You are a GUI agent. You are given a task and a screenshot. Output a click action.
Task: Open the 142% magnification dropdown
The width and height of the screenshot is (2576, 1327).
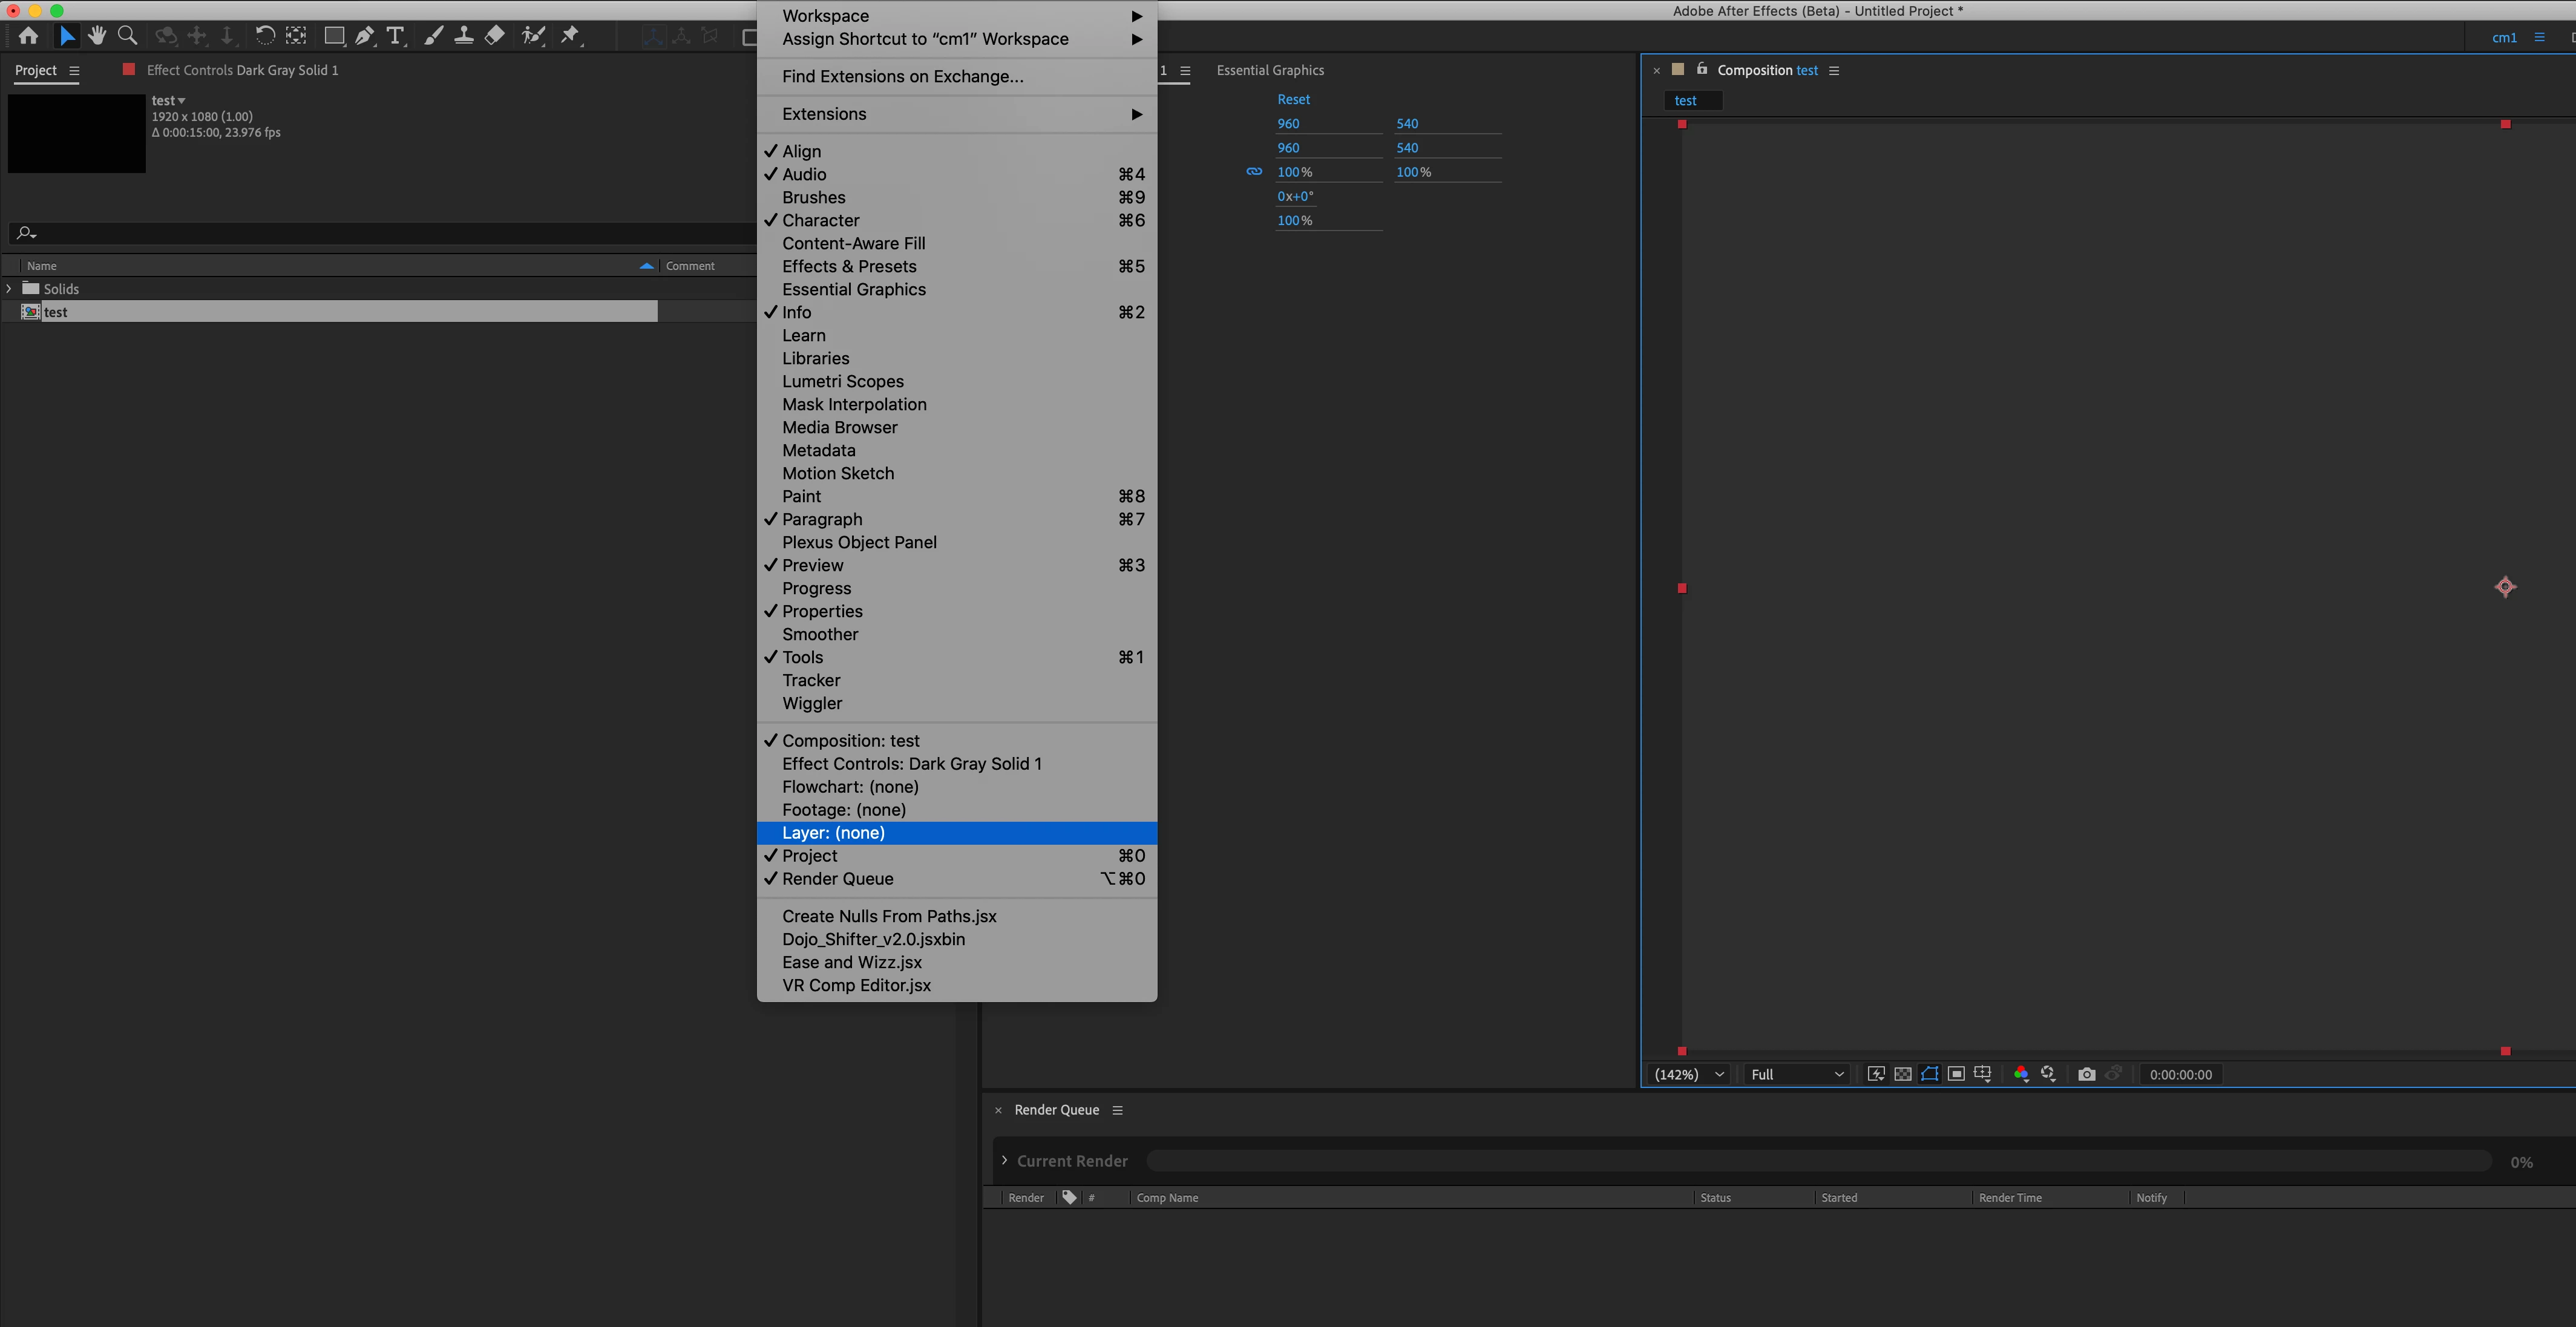[x=1689, y=1074]
